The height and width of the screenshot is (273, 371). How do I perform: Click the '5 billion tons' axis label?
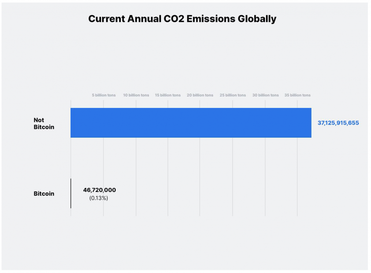[x=104, y=95]
